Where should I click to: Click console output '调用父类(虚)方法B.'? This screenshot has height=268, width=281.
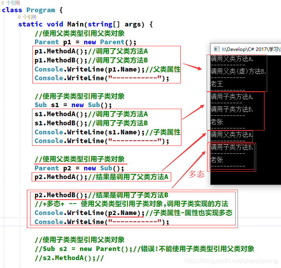(x=238, y=71)
